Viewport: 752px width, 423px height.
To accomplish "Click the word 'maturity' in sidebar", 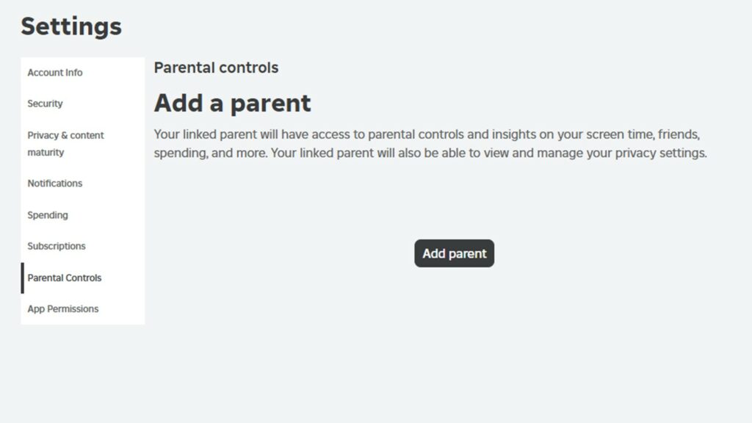I will pyautogui.click(x=46, y=153).
